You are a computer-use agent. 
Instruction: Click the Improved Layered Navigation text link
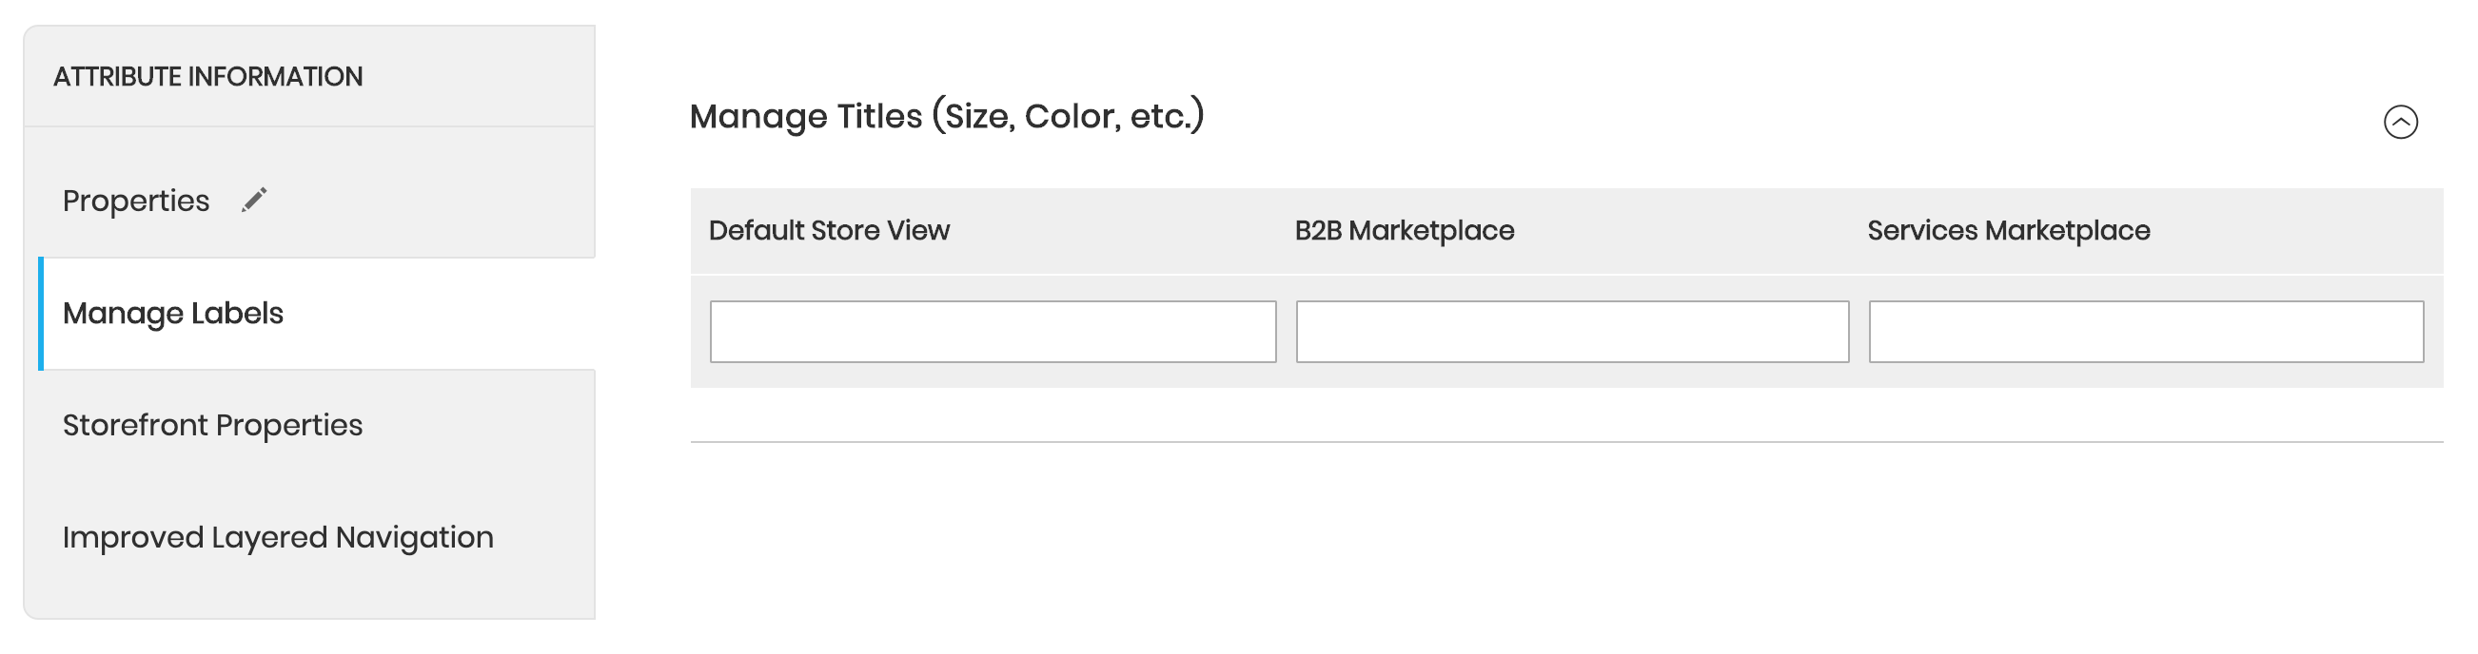pos(278,538)
